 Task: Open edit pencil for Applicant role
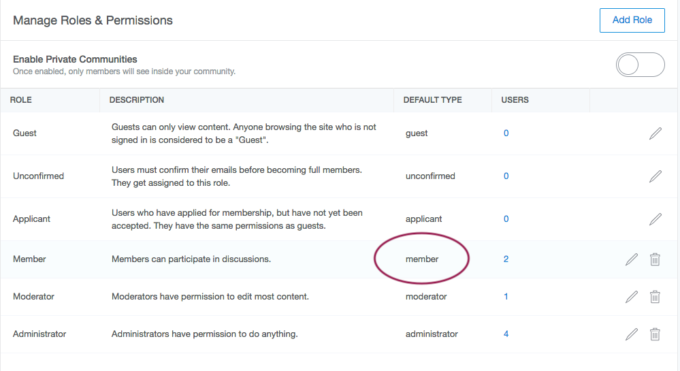pos(655,219)
